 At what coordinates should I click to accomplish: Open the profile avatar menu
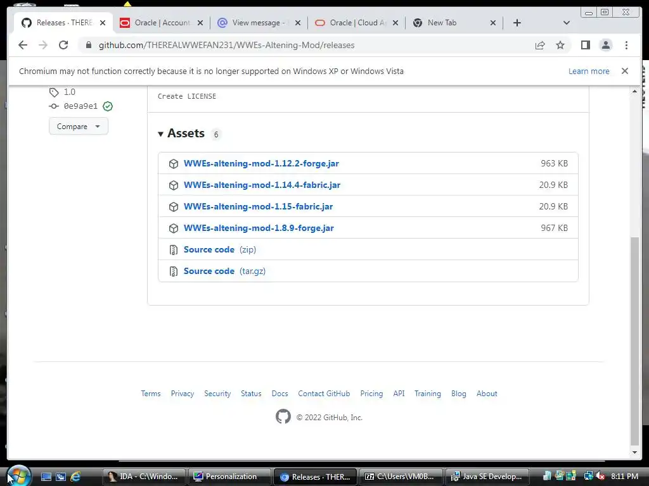[x=605, y=45]
